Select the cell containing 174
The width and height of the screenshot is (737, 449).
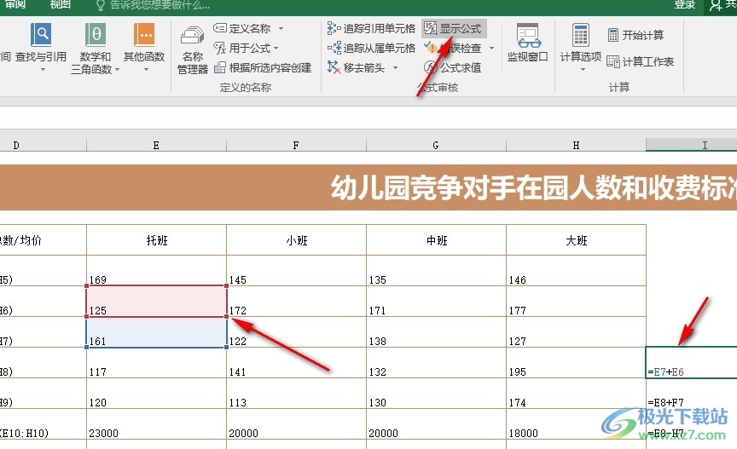(577, 394)
